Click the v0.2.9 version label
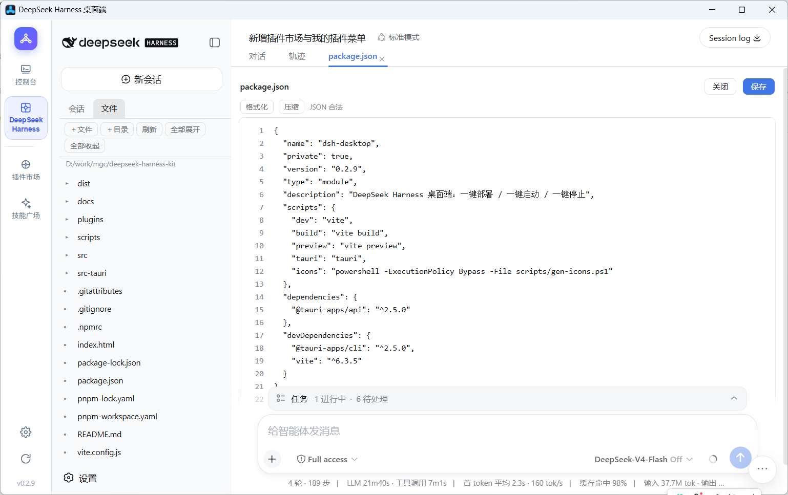The image size is (788, 495). (26, 483)
